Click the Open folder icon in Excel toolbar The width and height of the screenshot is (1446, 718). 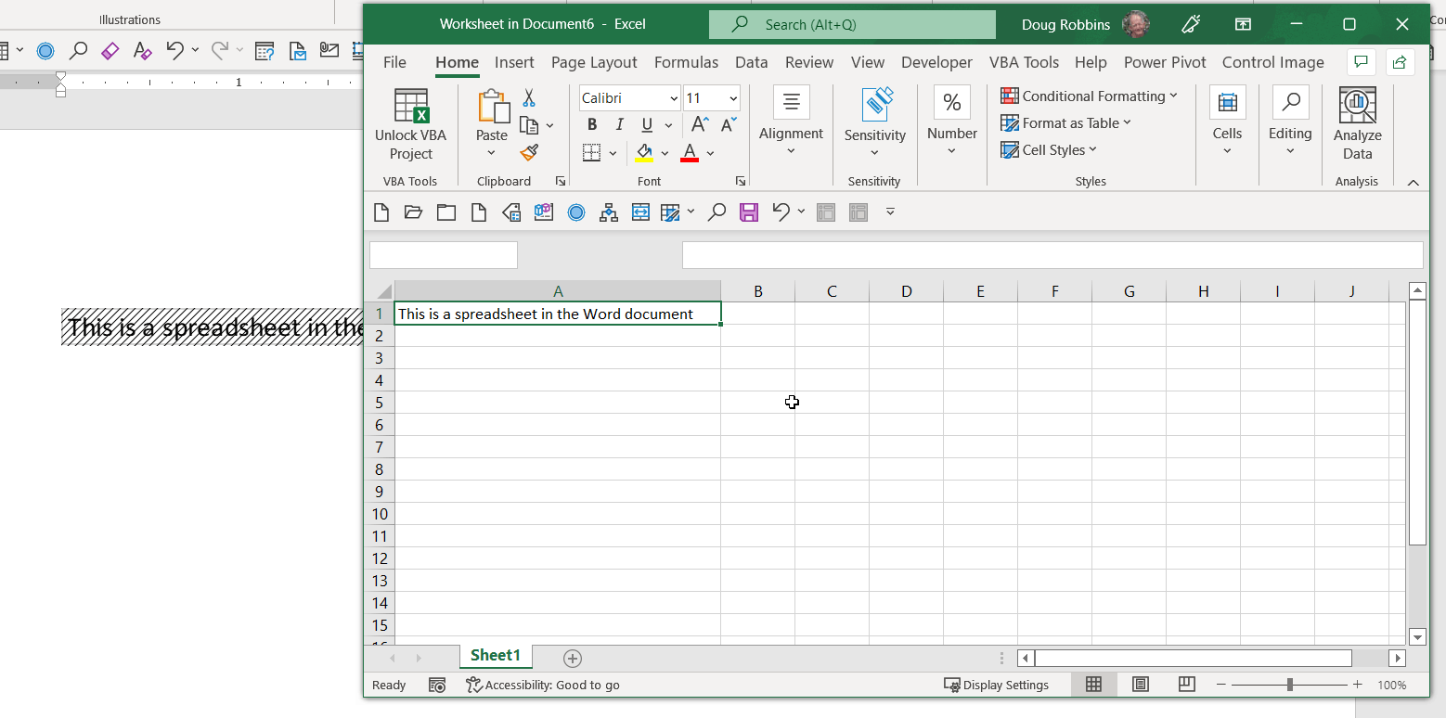point(414,212)
